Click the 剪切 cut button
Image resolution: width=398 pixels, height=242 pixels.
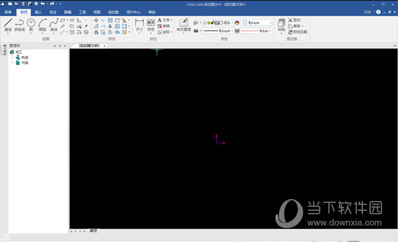point(295,20)
